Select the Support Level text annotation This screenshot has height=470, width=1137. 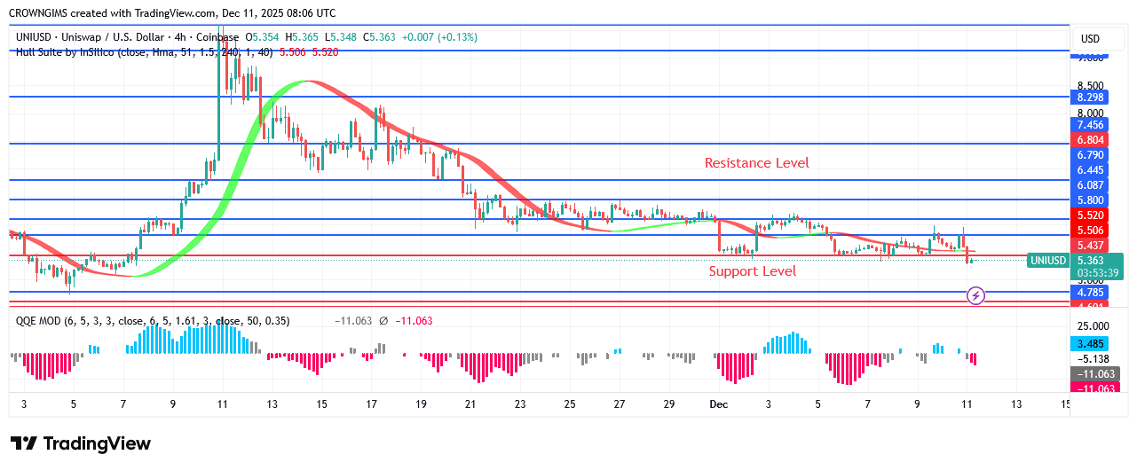tap(753, 271)
